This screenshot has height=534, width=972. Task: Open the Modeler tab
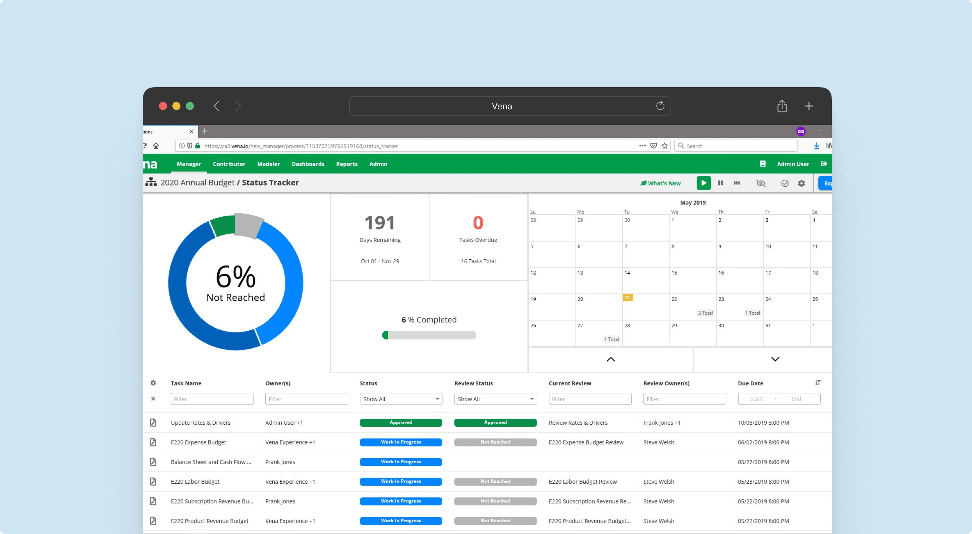click(x=268, y=164)
